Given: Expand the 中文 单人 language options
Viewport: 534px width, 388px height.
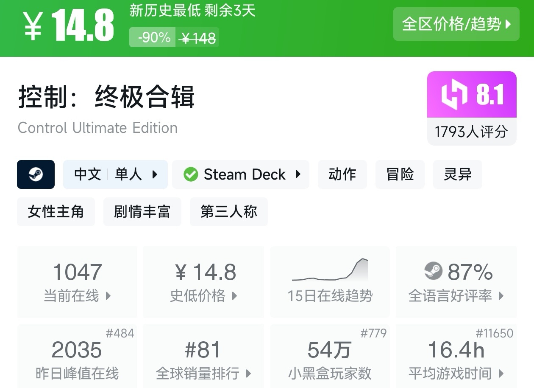Looking at the screenshot, I should click(x=115, y=174).
